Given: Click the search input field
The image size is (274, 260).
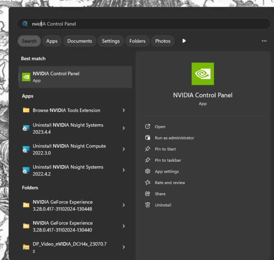Looking at the screenshot, I should pyautogui.click(x=143, y=24).
